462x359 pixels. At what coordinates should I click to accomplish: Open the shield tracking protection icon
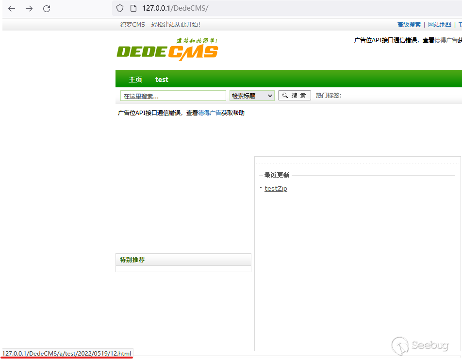tap(119, 8)
